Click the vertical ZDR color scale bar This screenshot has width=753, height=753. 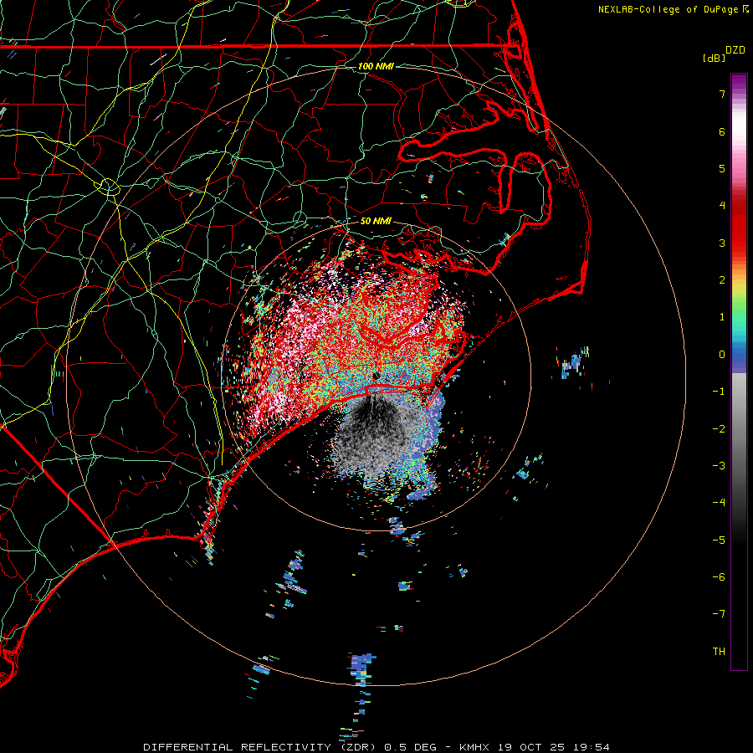739,371
